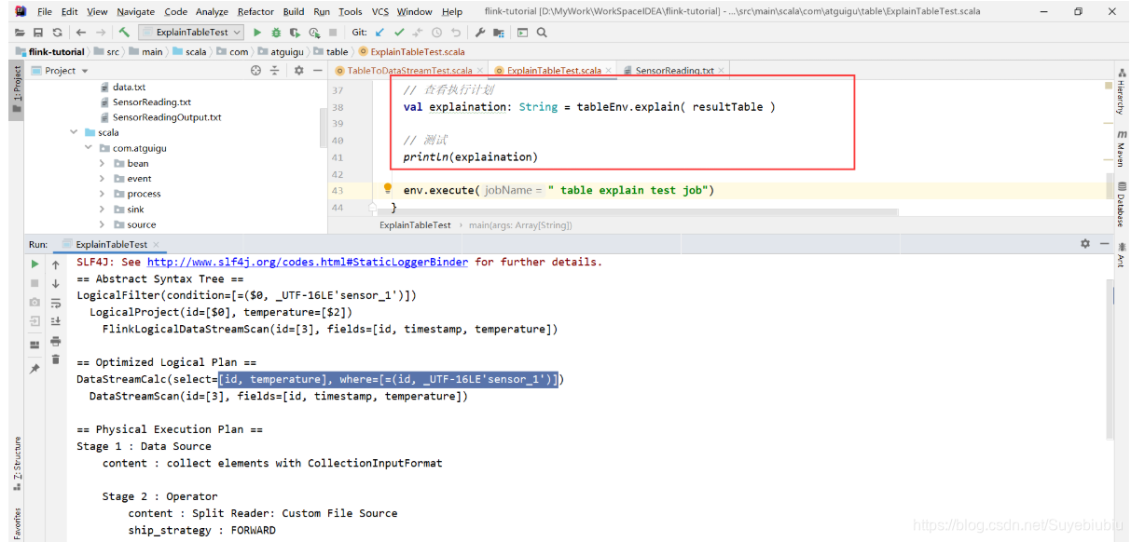Commit changes using the green checkmark icon
Viewport: 1131px width, 542px height.
click(x=398, y=31)
